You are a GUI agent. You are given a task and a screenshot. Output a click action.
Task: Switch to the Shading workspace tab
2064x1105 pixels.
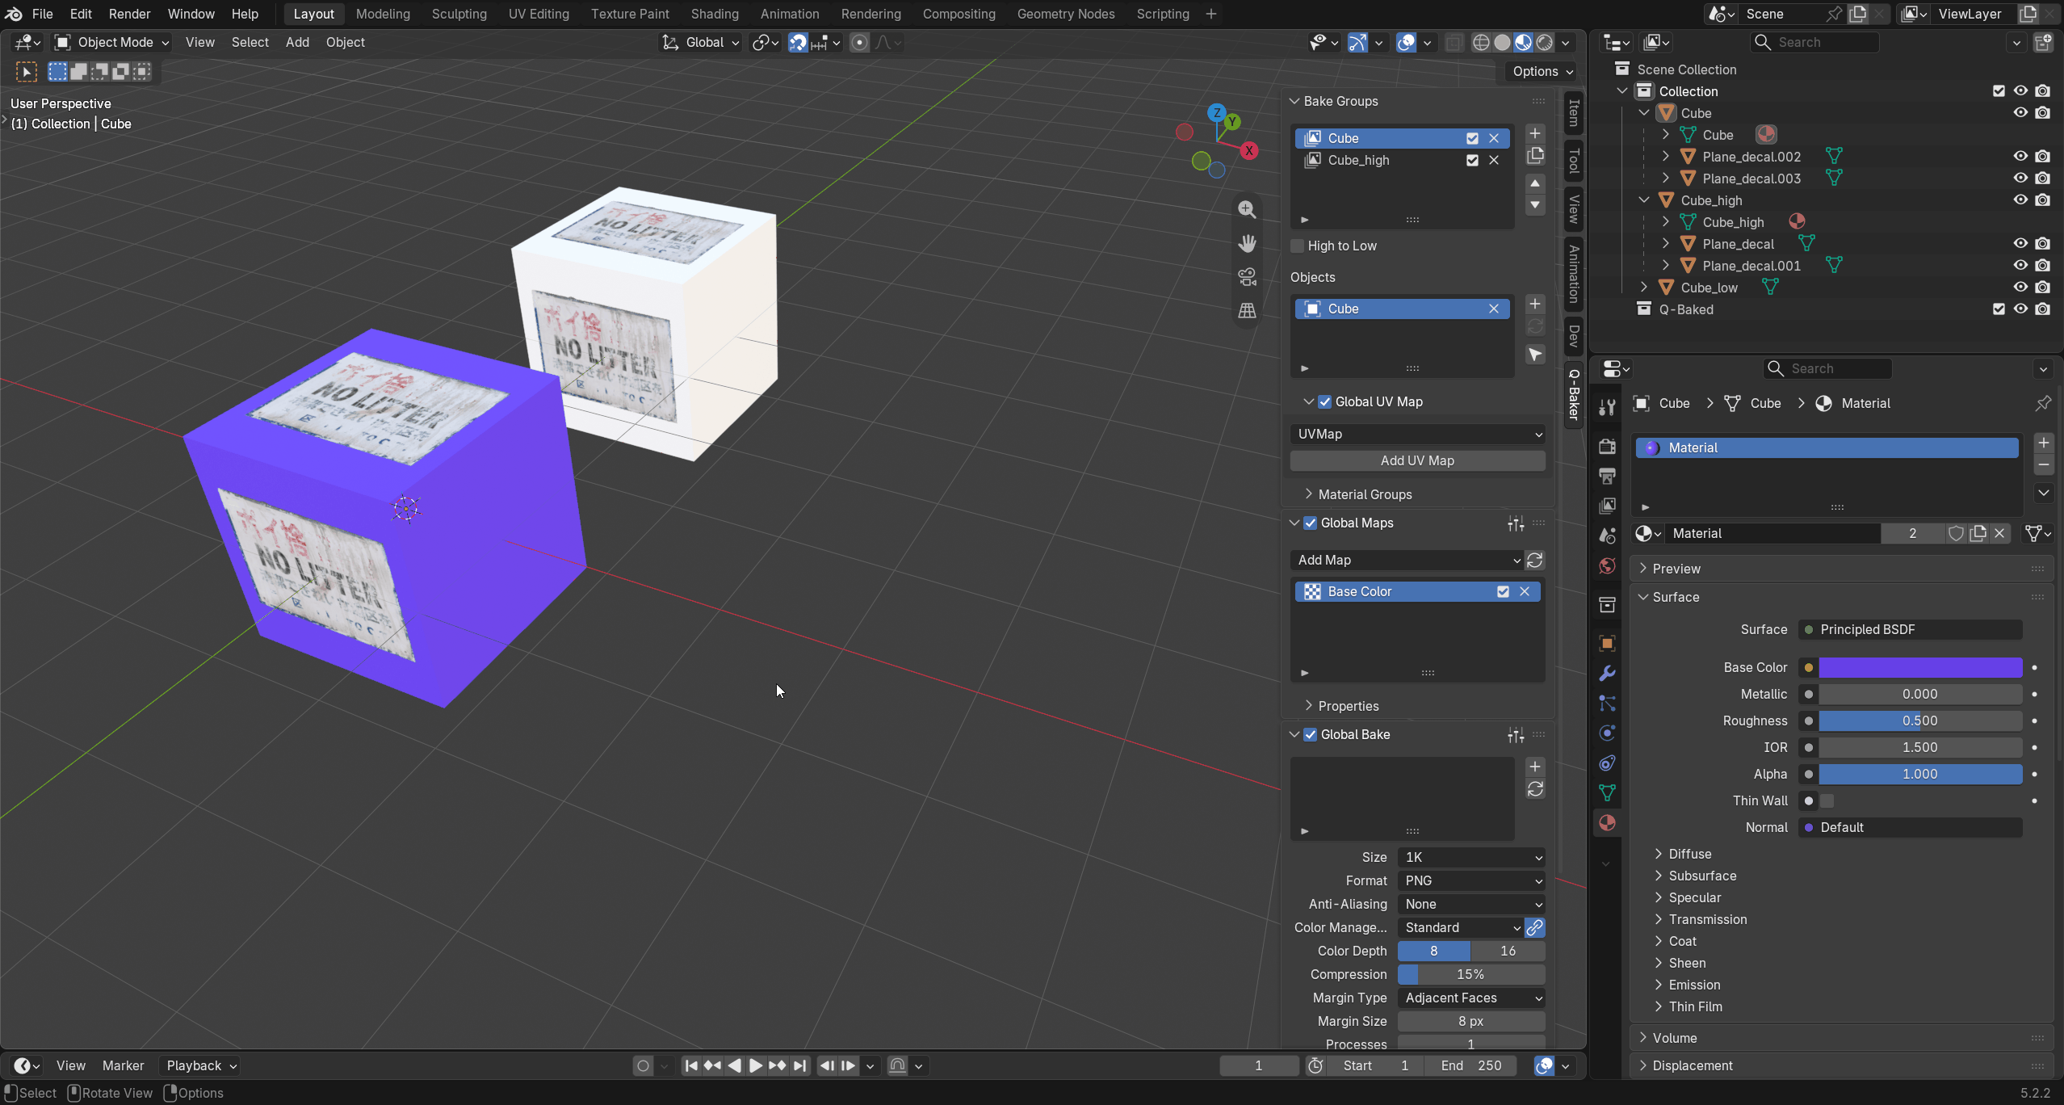coord(714,14)
